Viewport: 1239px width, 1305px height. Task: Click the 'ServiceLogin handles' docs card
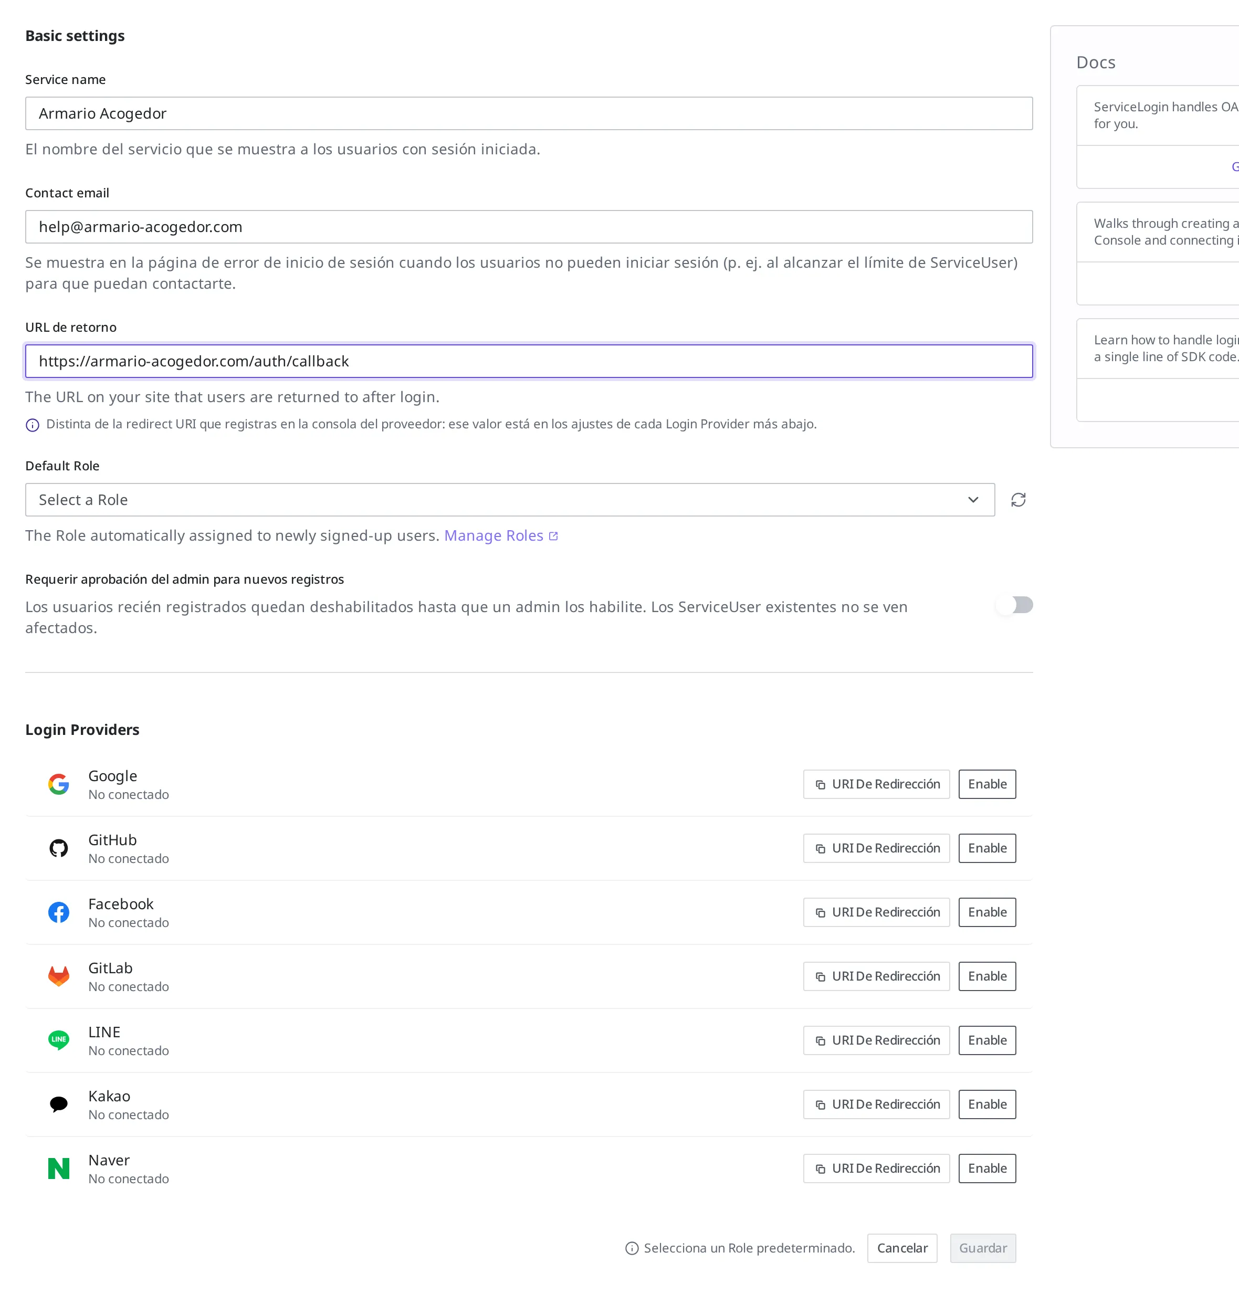pos(1158,136)
